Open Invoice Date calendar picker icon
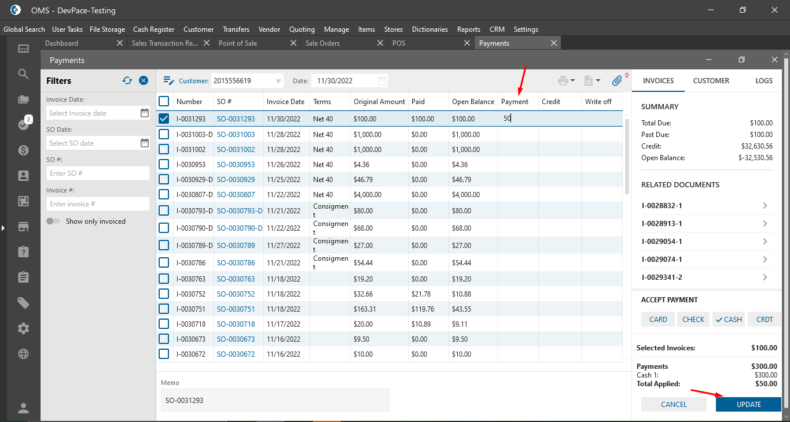The height and width of the screenshot is (422, 790). pyautogui.click(x=145, y=113)
